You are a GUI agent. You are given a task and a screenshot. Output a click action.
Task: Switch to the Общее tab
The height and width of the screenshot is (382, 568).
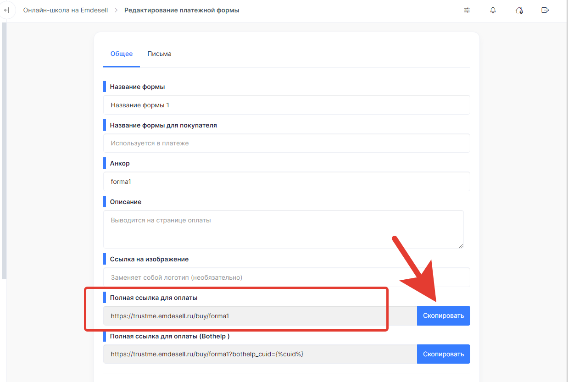pyautogui.click(x=122, y=54)
